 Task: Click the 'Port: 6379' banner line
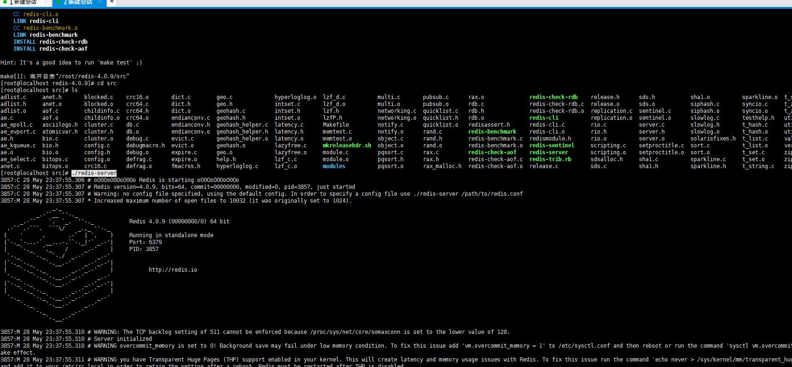146,242
